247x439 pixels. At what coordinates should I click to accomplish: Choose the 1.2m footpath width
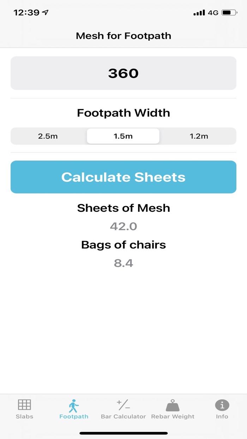(x=199, y=136)
